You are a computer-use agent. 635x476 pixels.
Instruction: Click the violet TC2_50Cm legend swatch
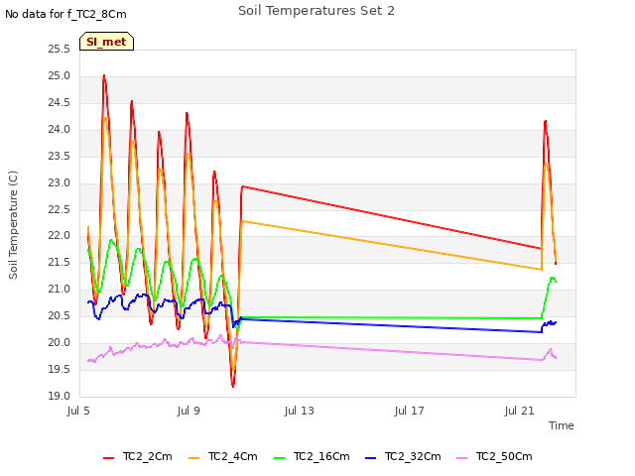pos(462,458)
